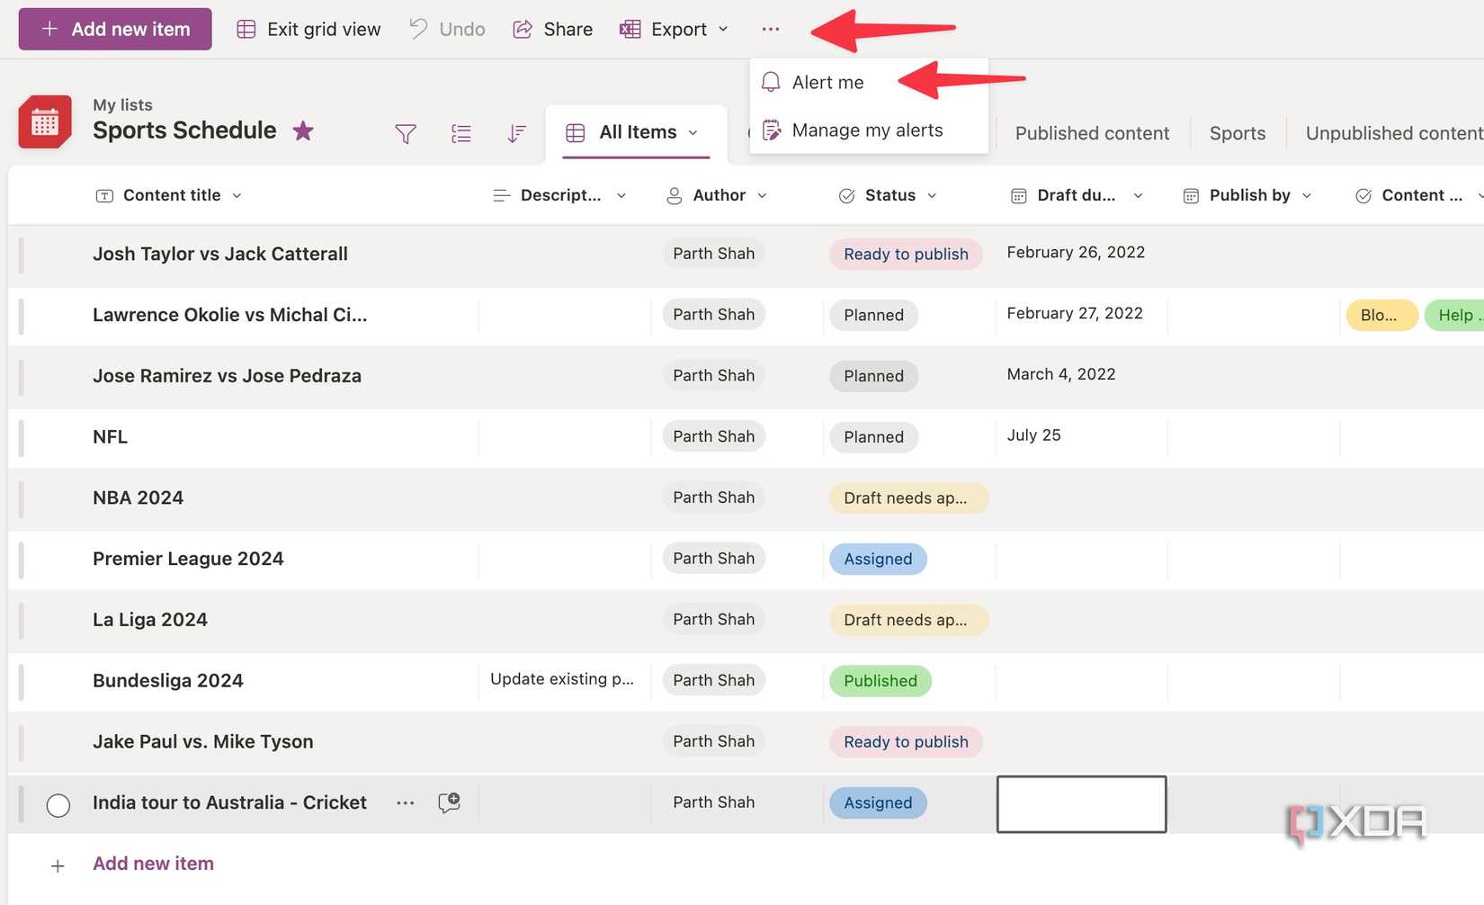This screenshot has width=1484, height=905.
Task: Open the group by icon
Action: coord(461,134)
